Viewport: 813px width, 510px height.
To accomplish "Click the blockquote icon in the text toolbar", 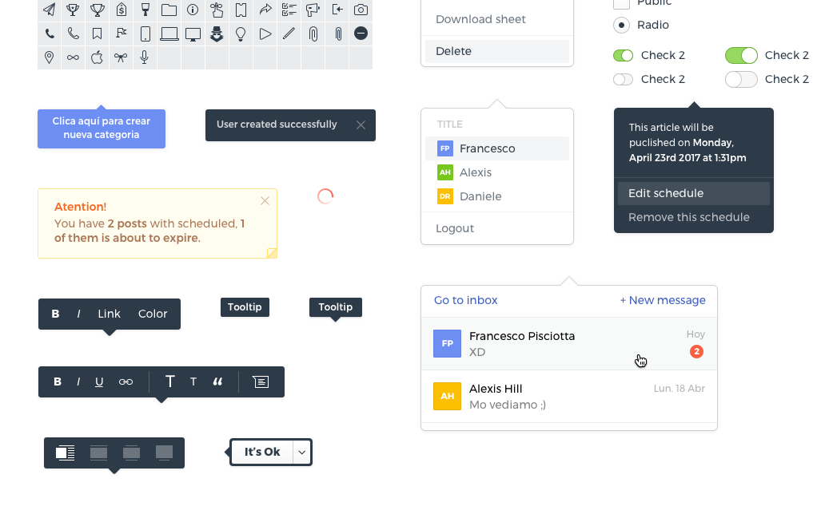I will tap(217, 382).
